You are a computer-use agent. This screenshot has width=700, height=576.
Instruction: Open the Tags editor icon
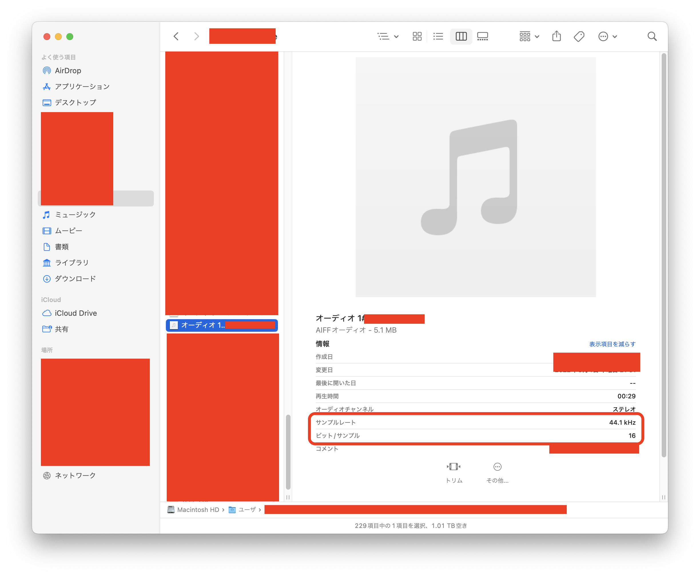pyautogui.click(x=579, y=36)
